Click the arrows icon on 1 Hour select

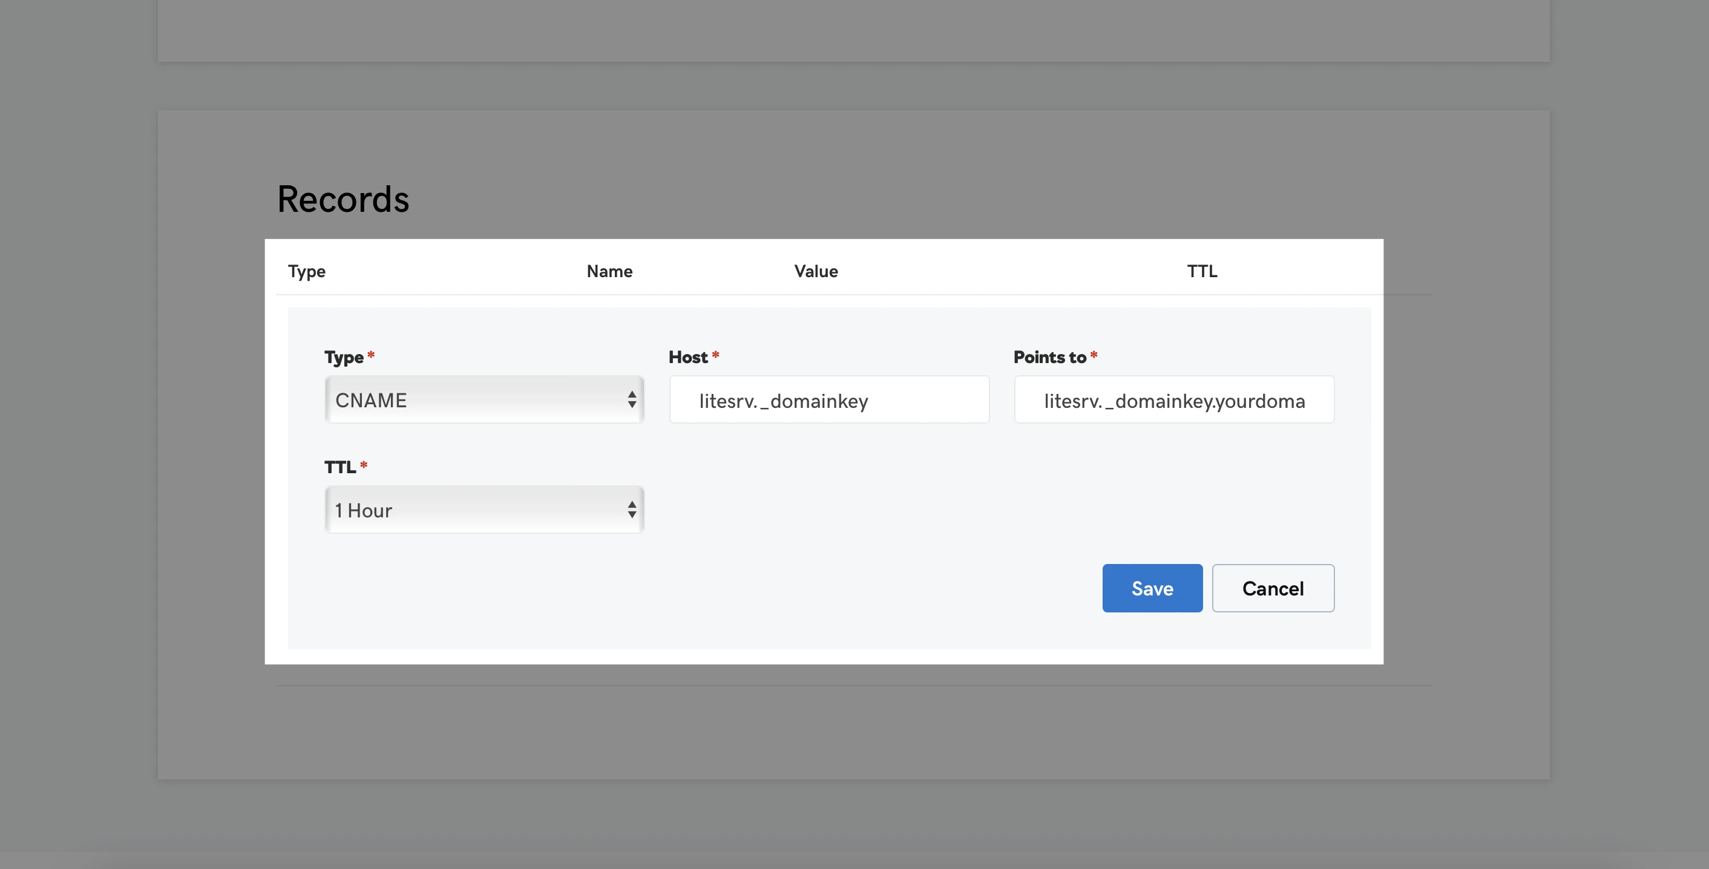point(632,510)
